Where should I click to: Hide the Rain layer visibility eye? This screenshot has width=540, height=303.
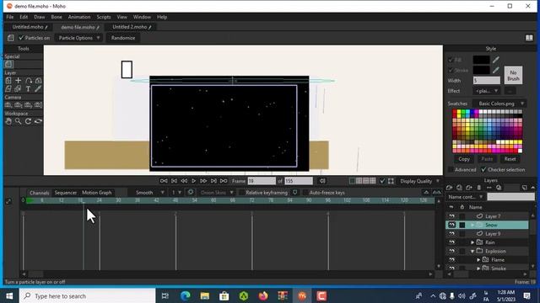(451, 242)
